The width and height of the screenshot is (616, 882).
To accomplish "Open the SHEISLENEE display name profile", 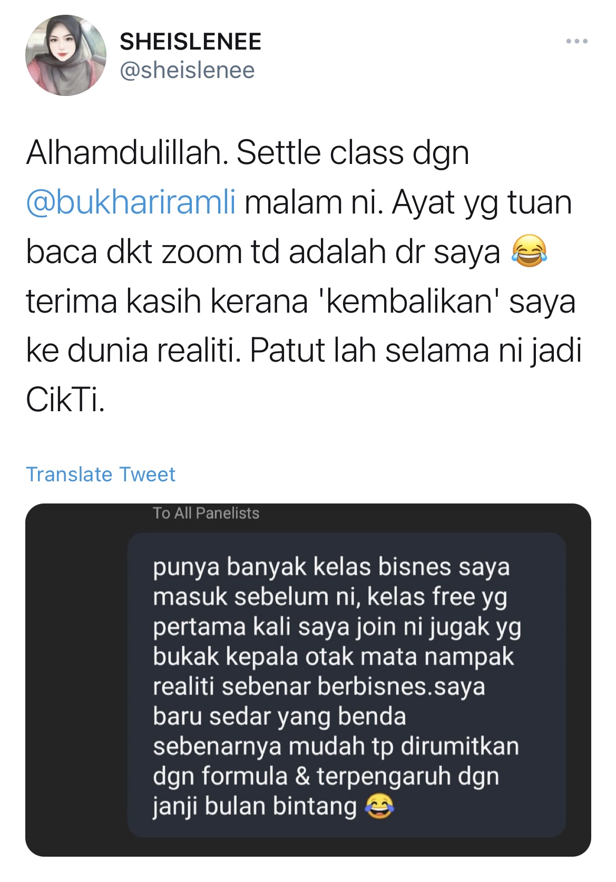I will click(190, 42).
